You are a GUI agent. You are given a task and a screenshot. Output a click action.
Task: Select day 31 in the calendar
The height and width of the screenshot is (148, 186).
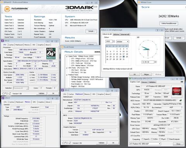tap(124, 59)
